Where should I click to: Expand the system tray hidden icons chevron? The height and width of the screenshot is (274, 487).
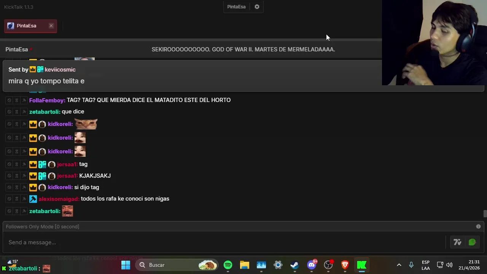coord(399,265)
